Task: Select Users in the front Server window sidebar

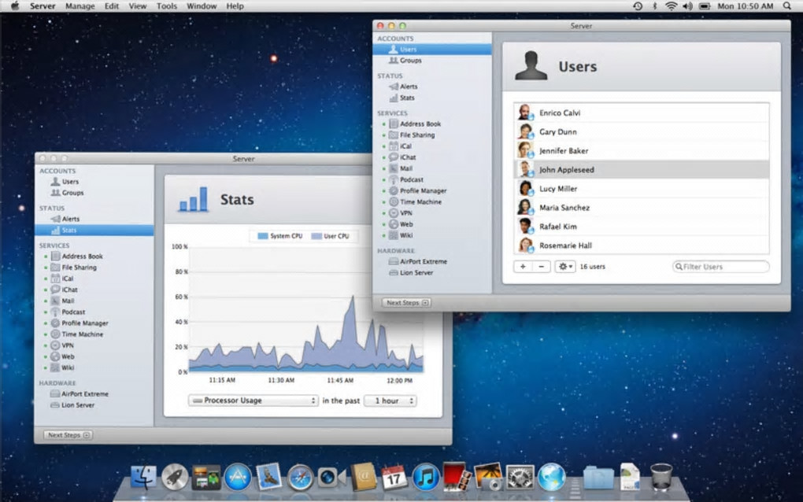Action: [x=431, y=49]
